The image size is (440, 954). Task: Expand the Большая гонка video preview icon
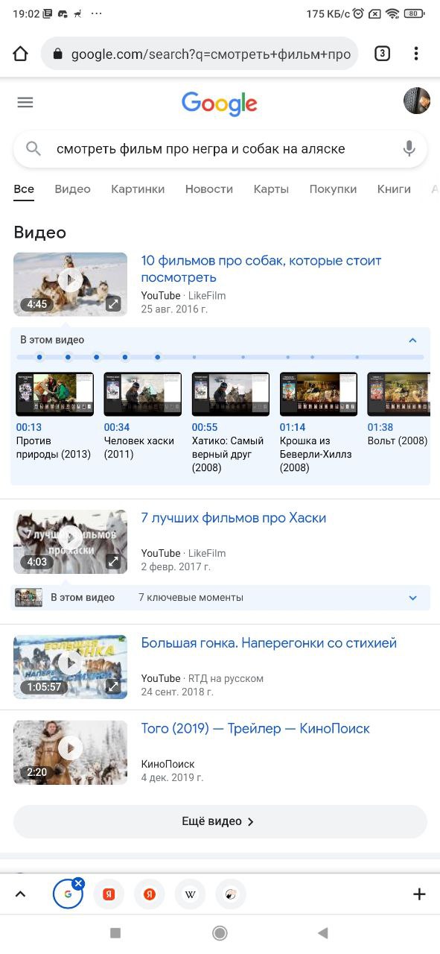click(x=112, y=686)
